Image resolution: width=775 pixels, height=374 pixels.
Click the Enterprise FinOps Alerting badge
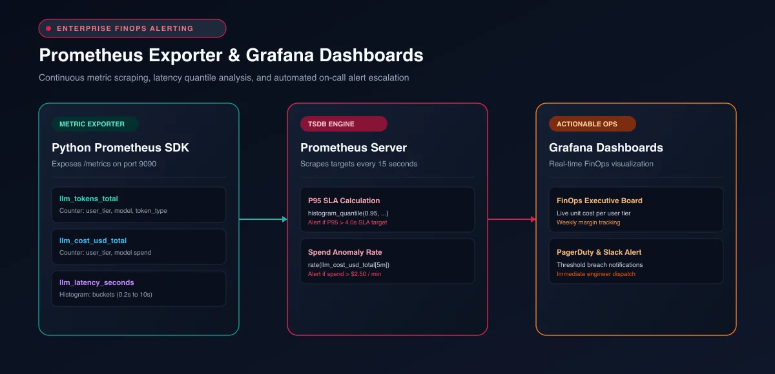(132, 28)
